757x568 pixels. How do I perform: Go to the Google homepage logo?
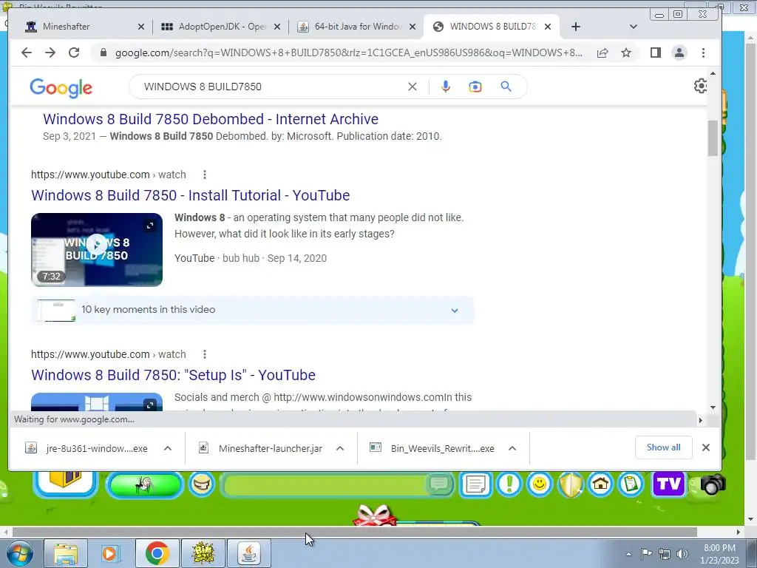point(61,87)
